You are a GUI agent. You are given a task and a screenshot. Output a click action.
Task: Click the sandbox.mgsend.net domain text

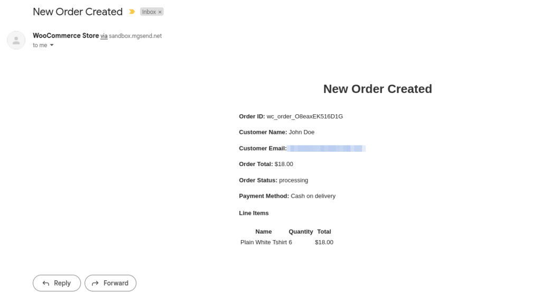(135, 36)
